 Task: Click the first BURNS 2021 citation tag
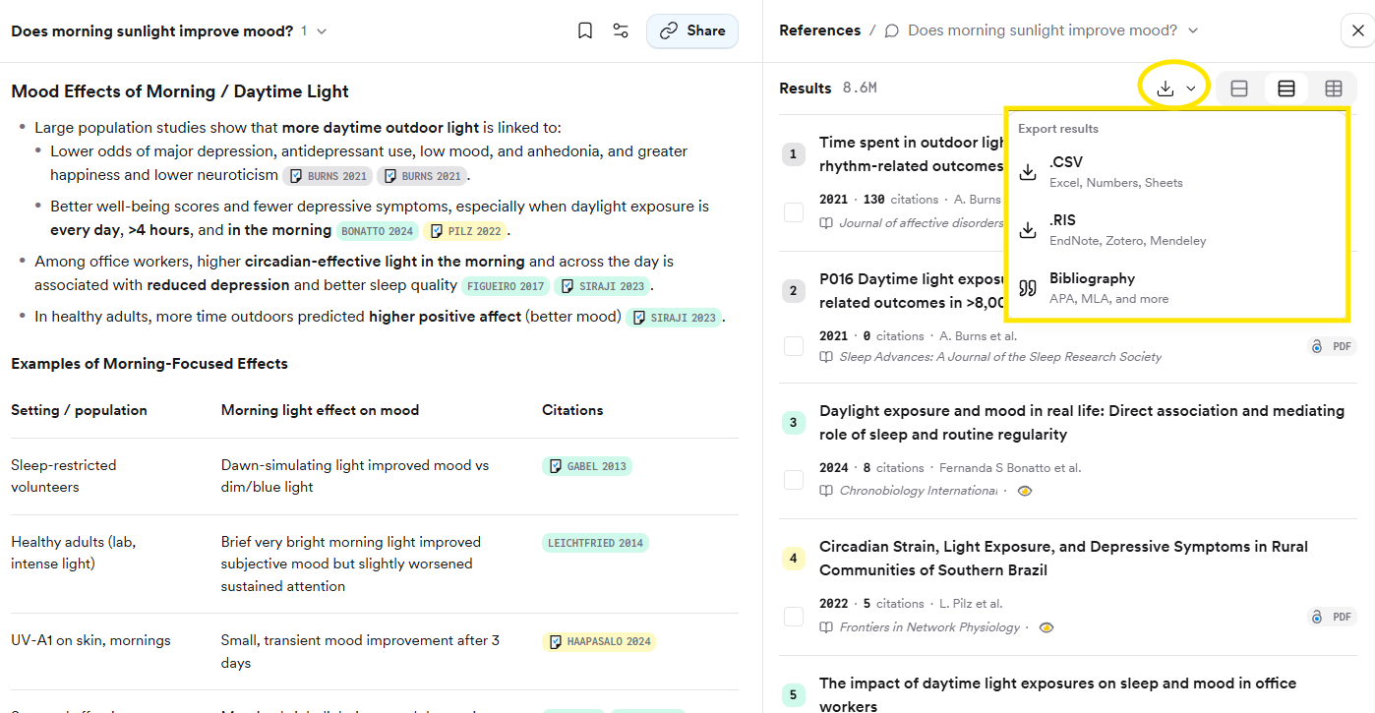pyautogui.click(x=328, y=176)
